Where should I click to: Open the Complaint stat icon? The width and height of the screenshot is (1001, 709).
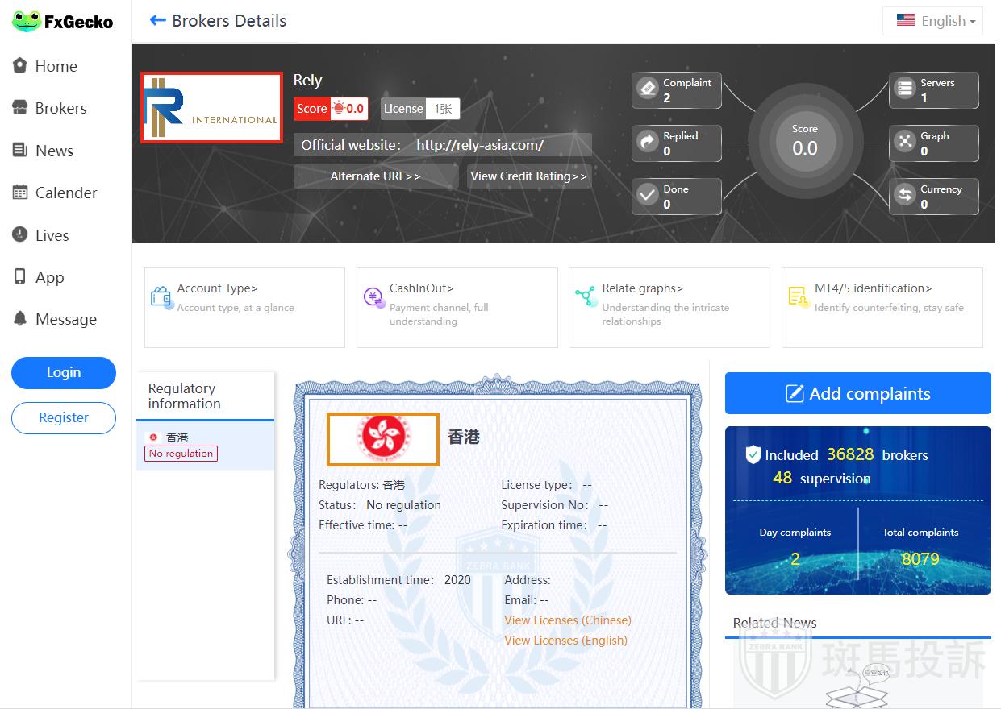coord(648,89)
